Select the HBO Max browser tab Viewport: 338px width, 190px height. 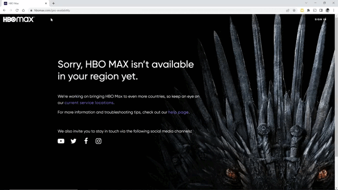pyautogui.click(x=25, y=3)
